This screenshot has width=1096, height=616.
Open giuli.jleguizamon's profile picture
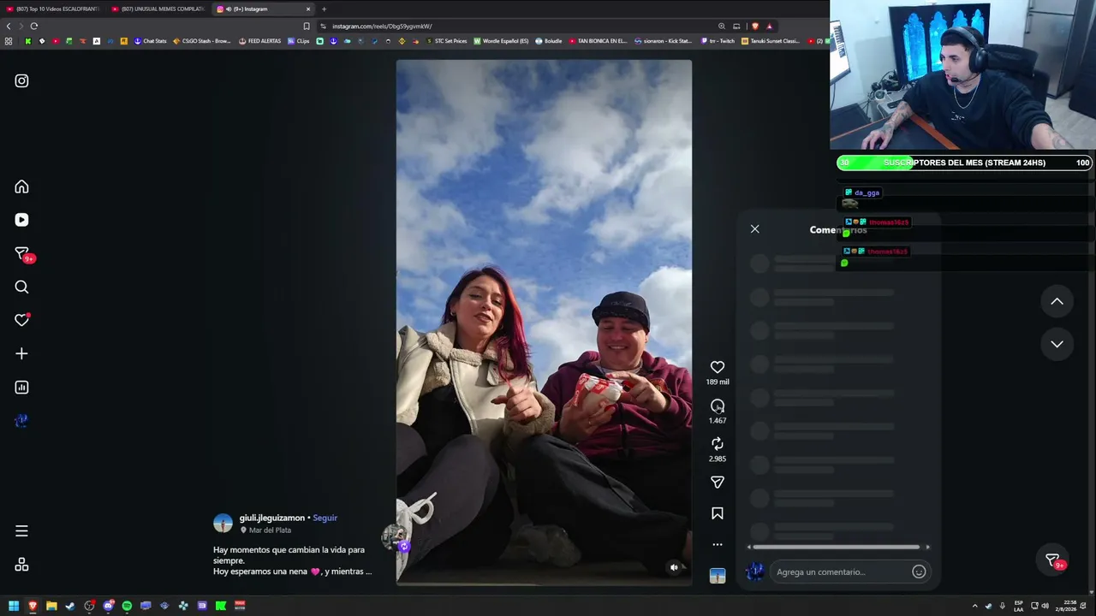pyautogui.click(x=223, y=524)
